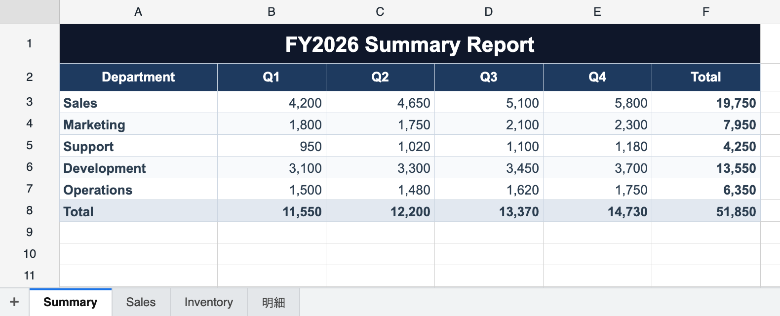Click row 8 header number
780x316 pixels.
click(30, 211)
